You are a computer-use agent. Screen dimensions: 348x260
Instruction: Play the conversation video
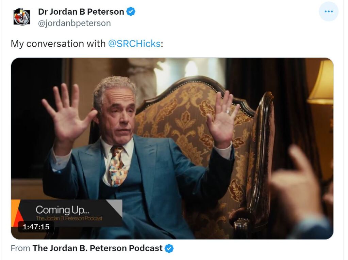coord(172,148)
